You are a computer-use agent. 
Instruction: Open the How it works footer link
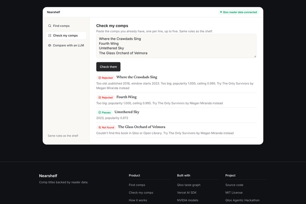click(138, 200)
